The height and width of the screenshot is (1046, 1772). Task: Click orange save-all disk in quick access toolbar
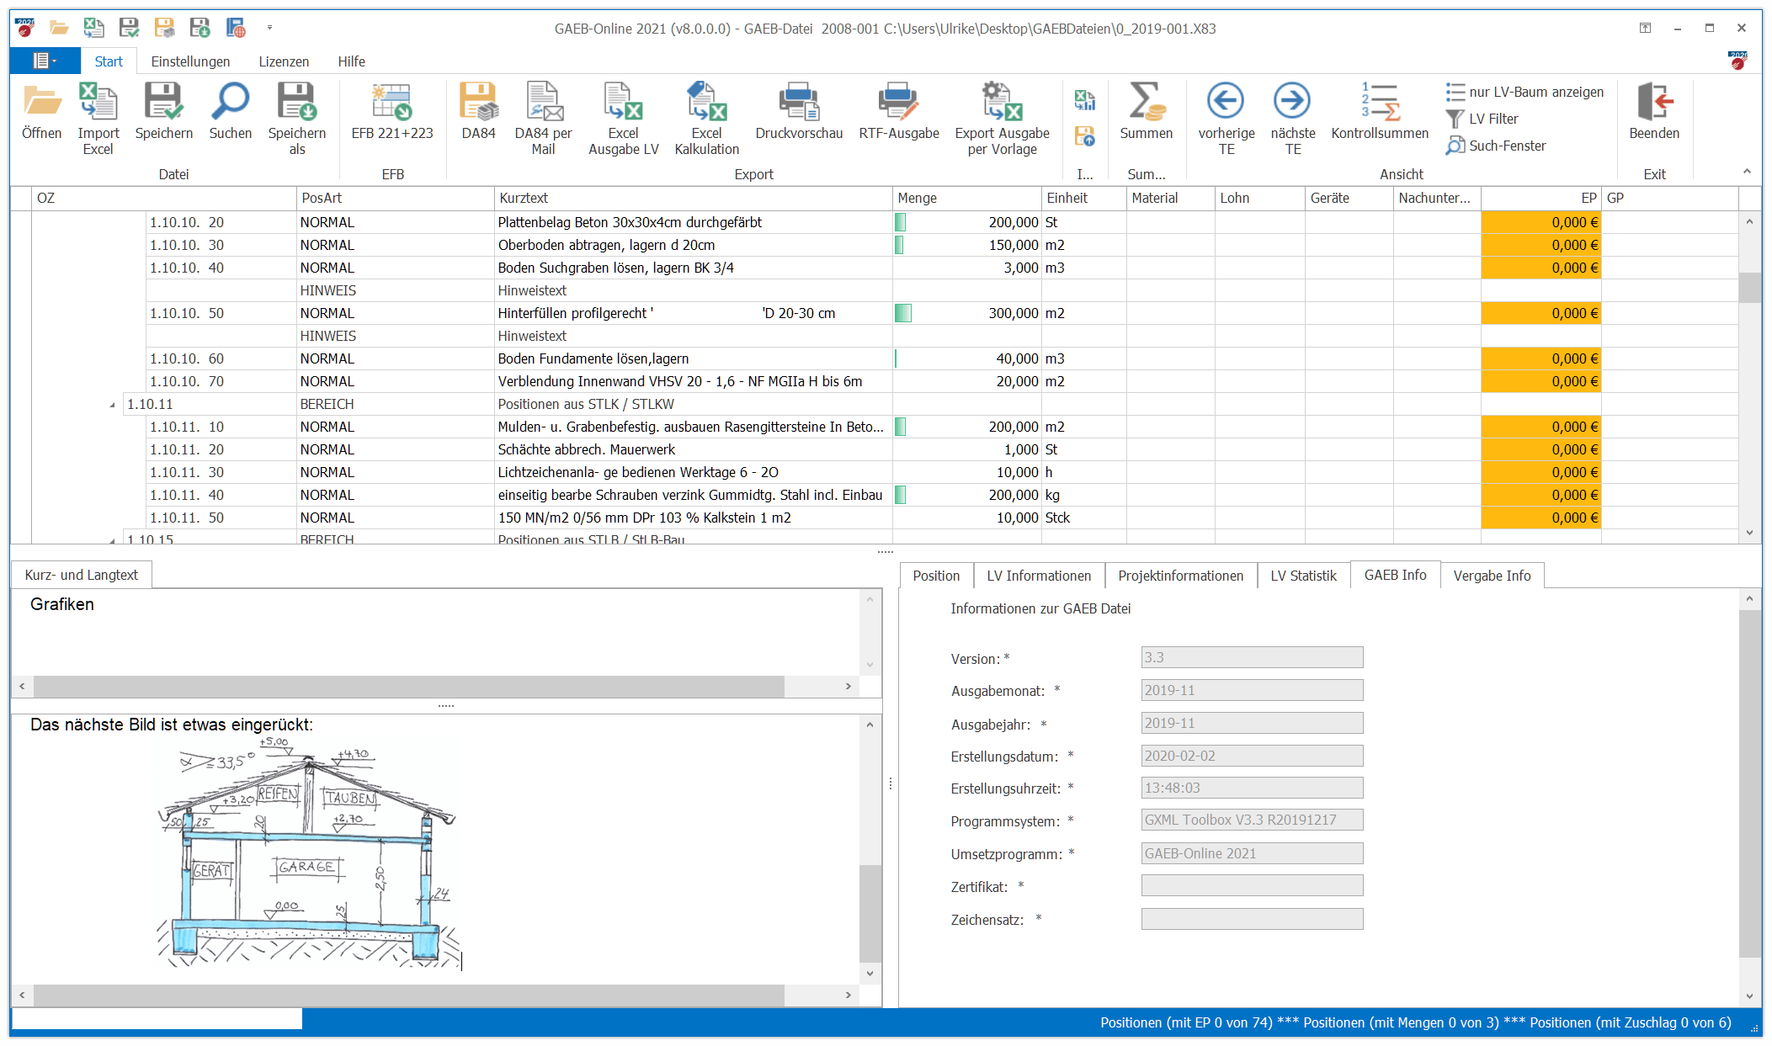tap(164, 28)
